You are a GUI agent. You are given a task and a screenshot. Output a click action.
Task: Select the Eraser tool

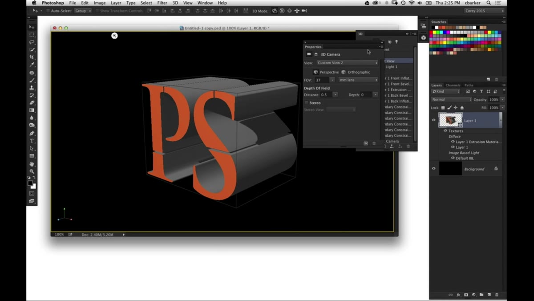click(x=32, y=103)
